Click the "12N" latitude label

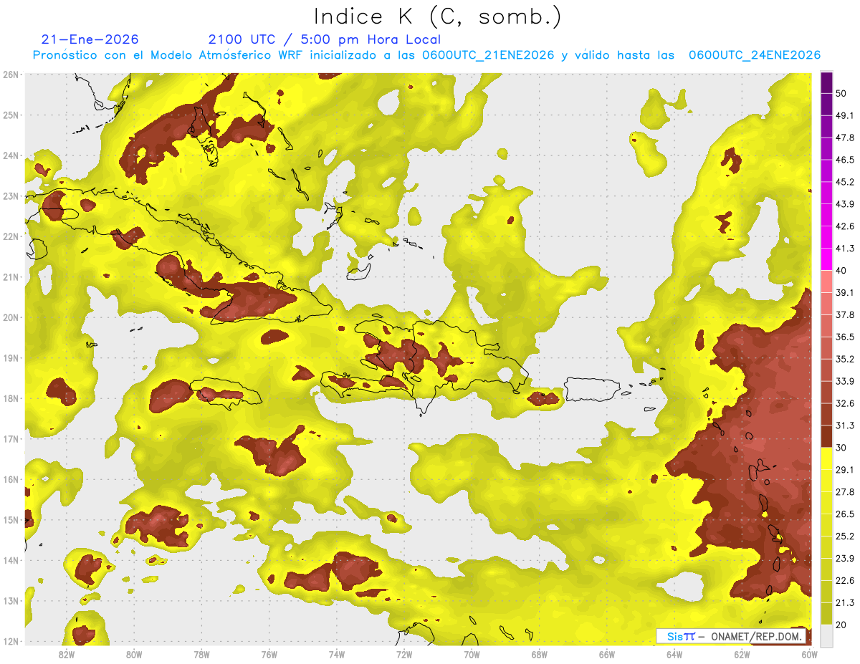(x=11, y=641)
